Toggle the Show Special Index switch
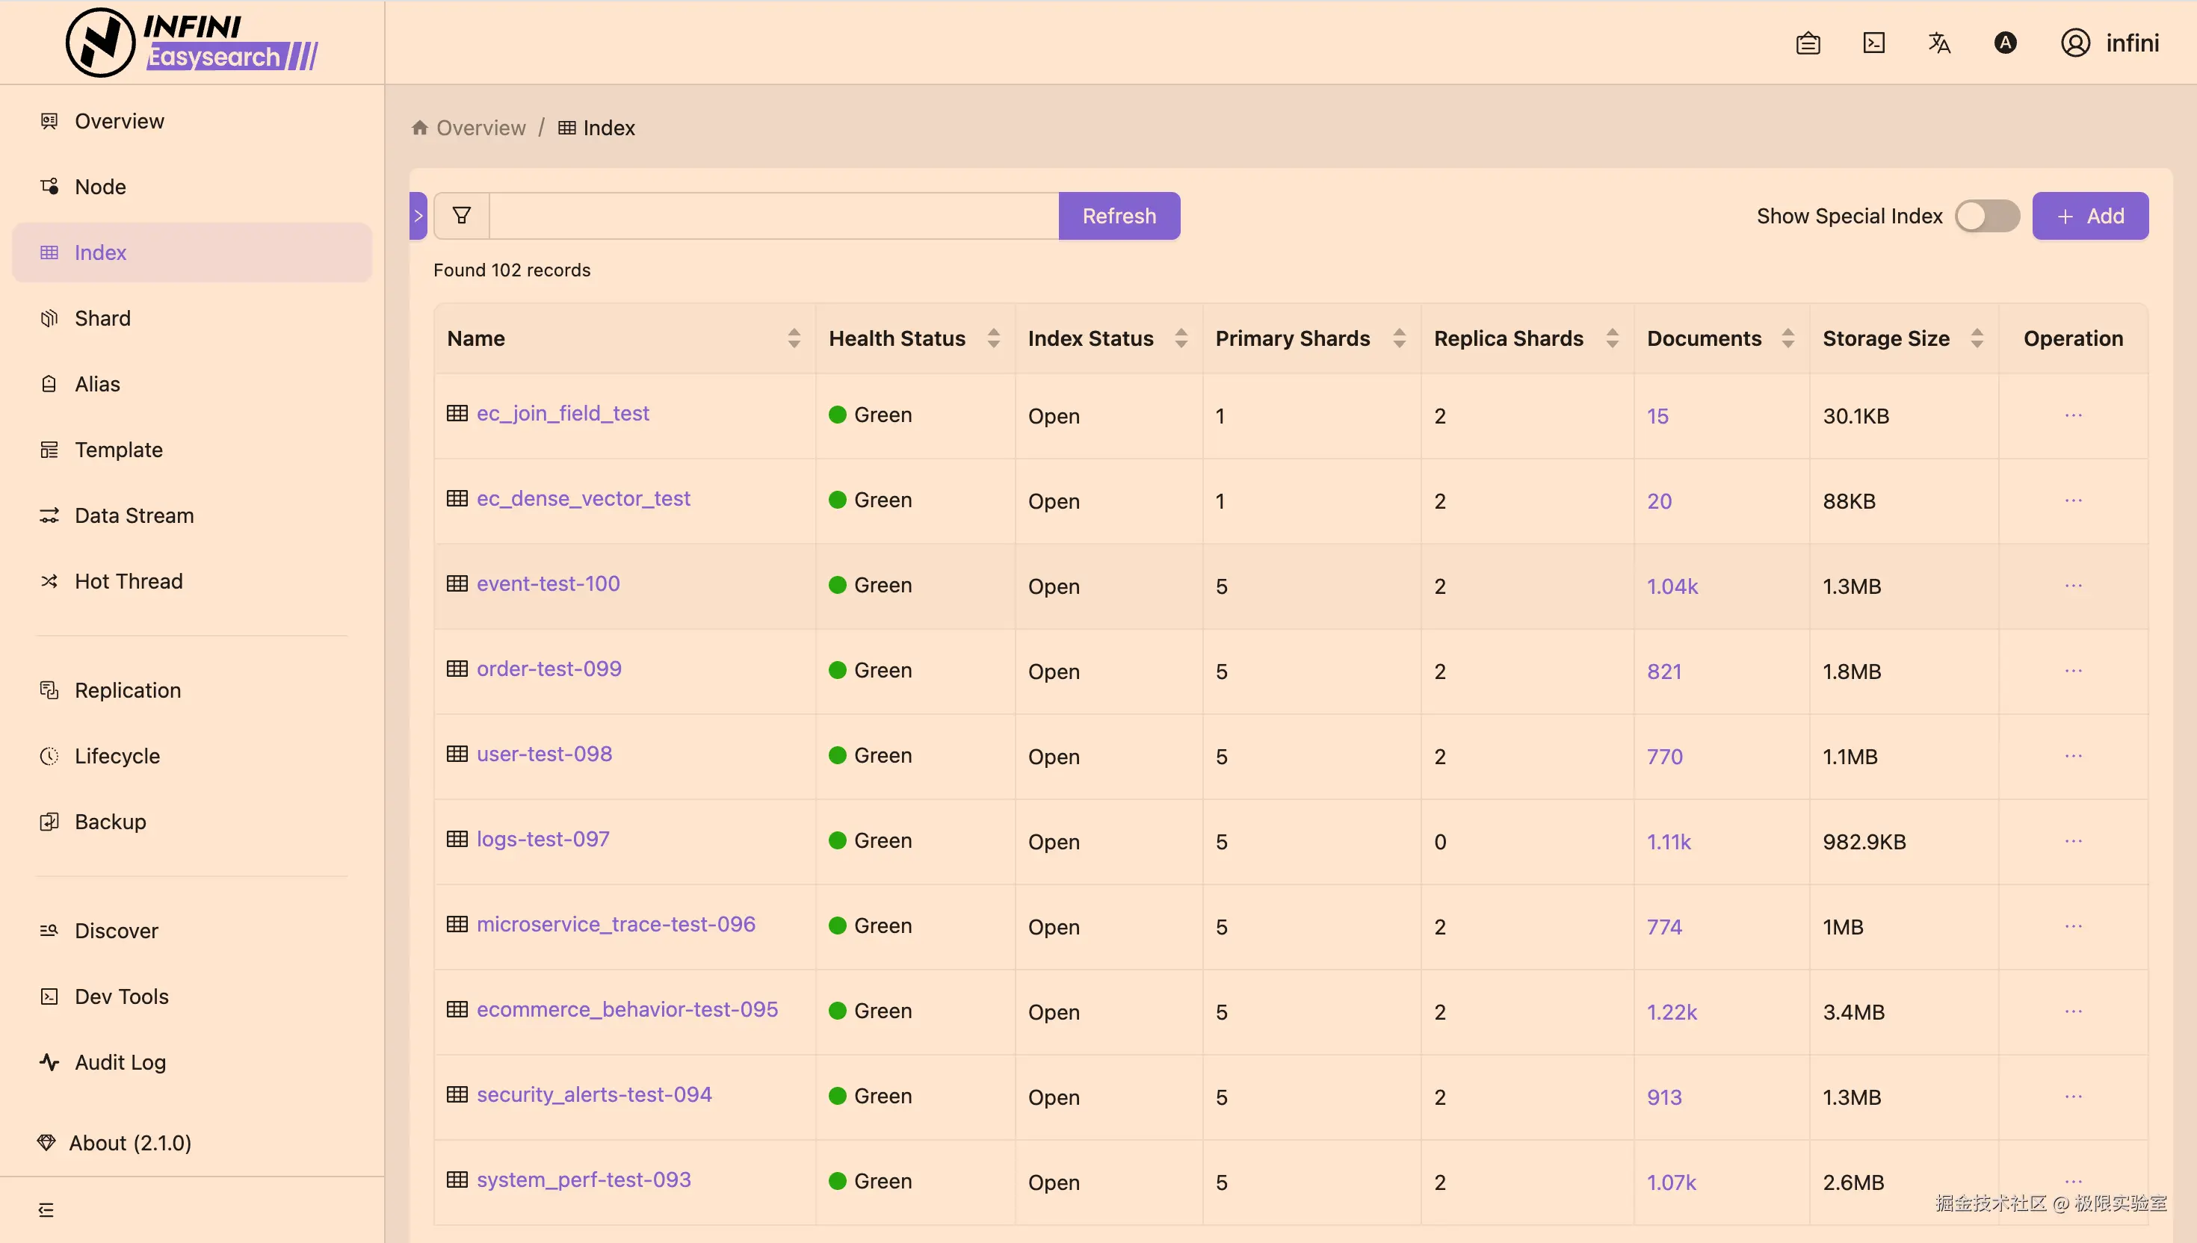 (x=1987, y=216)
